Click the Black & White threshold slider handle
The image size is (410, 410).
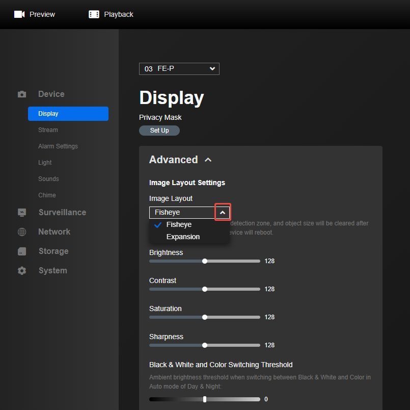(205, 399)
